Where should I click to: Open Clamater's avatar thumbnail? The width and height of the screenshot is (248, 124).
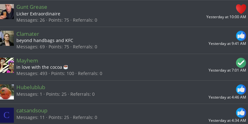(x=7, y=38)
